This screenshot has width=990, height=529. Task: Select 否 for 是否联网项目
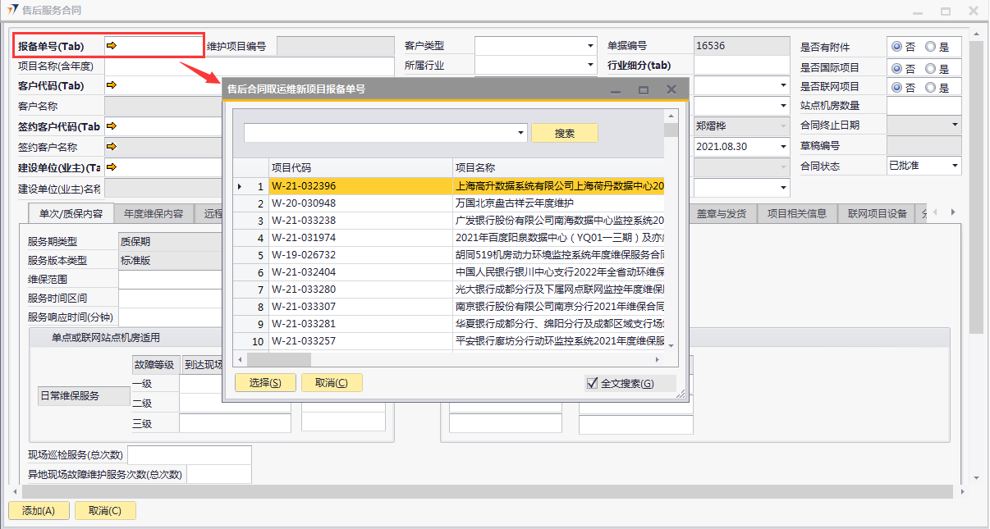[x=896, y=87]
